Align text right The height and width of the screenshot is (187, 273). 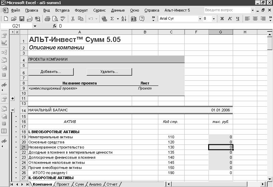tap(263, 19)
